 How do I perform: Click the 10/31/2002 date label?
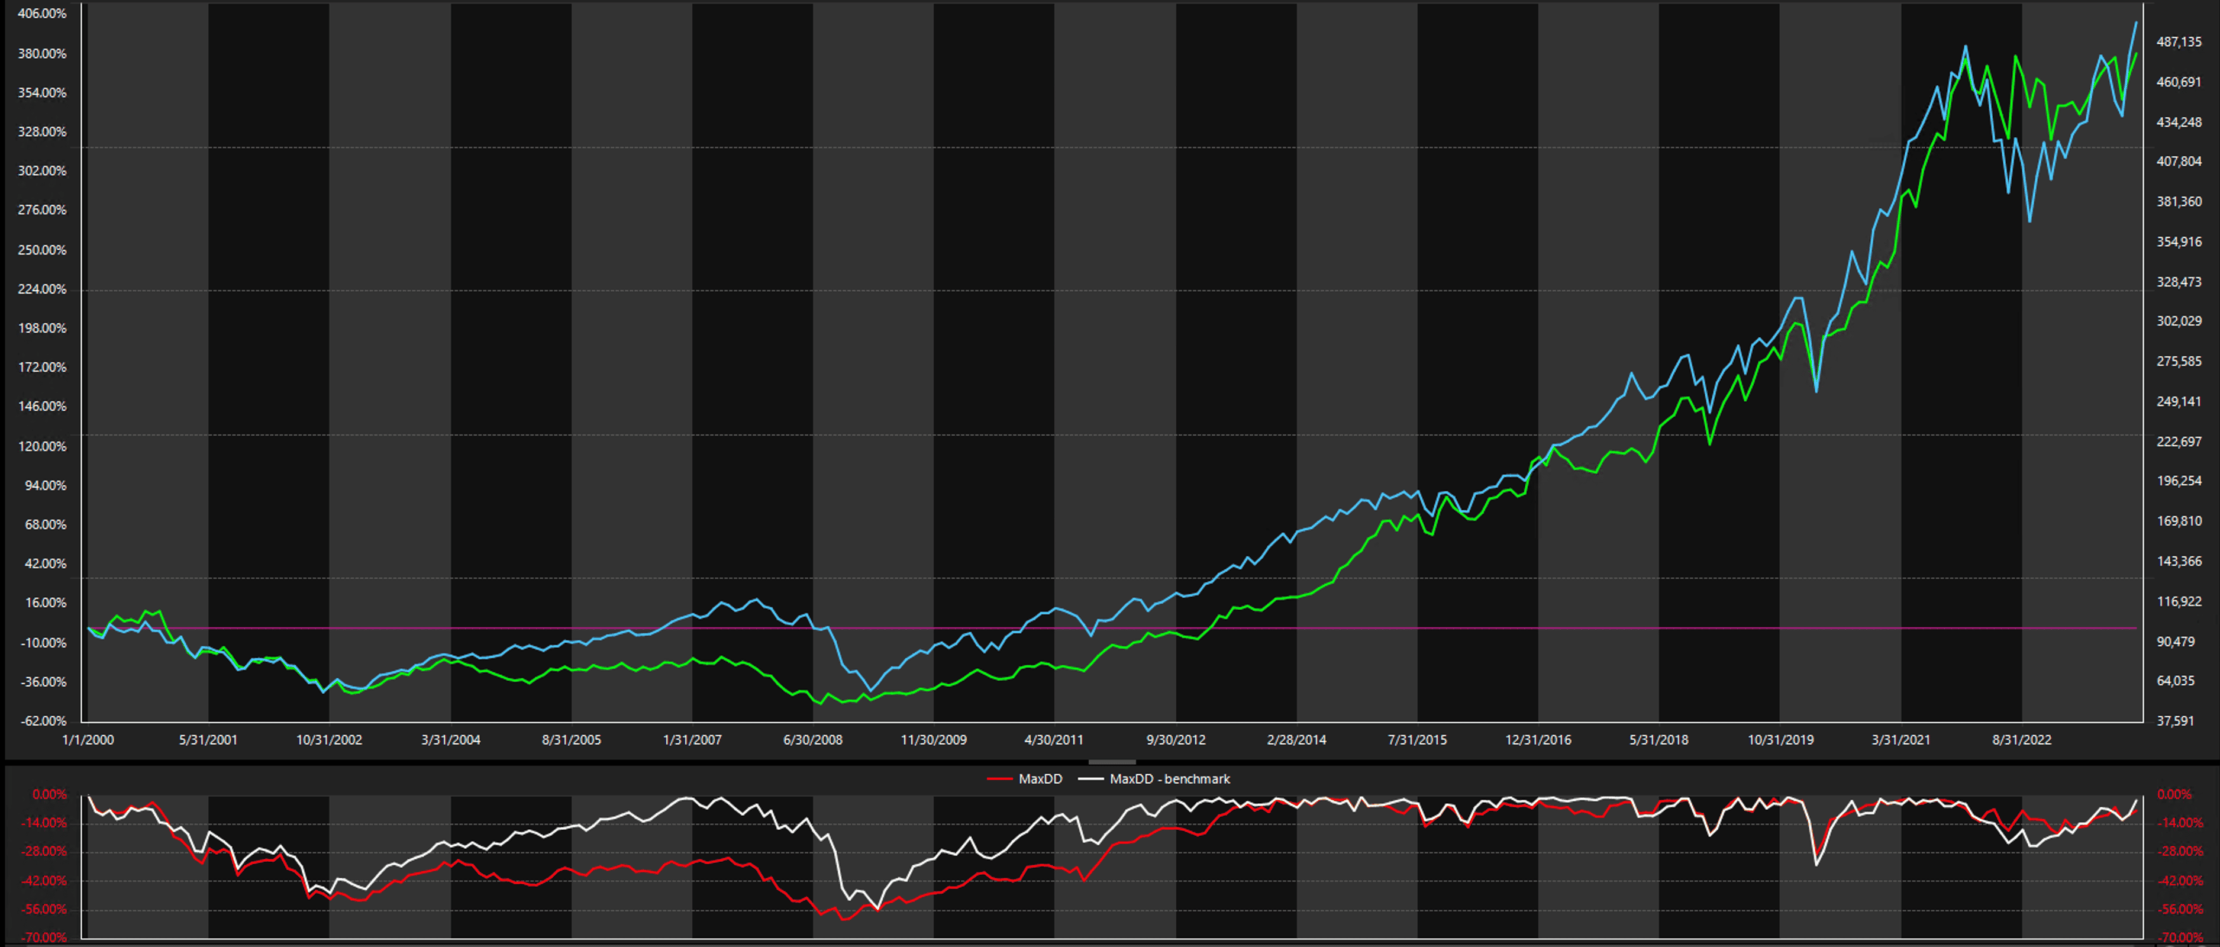[329, 740]
